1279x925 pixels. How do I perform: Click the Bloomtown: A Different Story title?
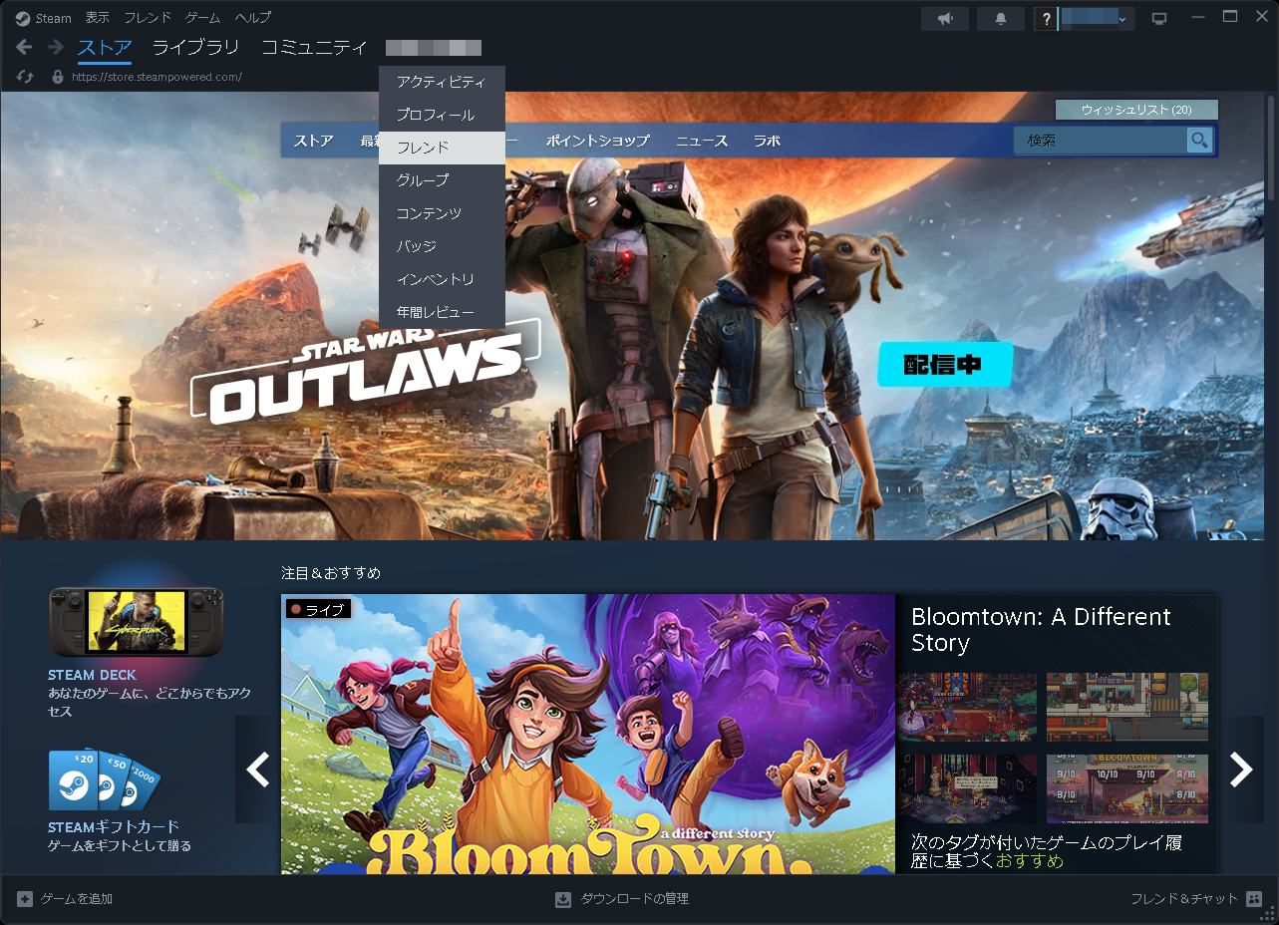(x=1041, y=629)
